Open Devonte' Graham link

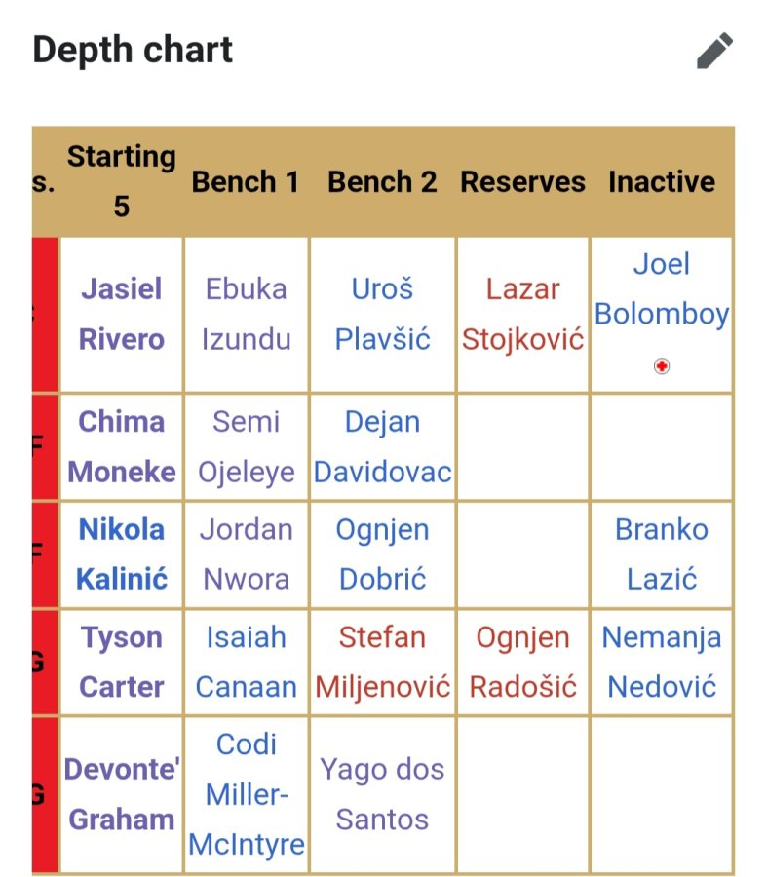[x=122, y=794]
